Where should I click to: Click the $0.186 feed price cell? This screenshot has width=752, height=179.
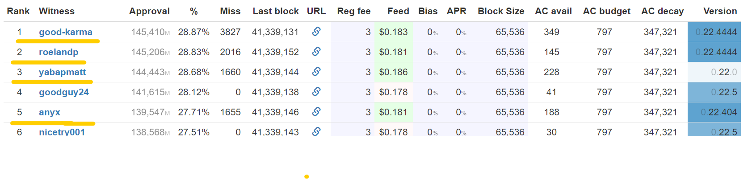click(x=393, y=72)
